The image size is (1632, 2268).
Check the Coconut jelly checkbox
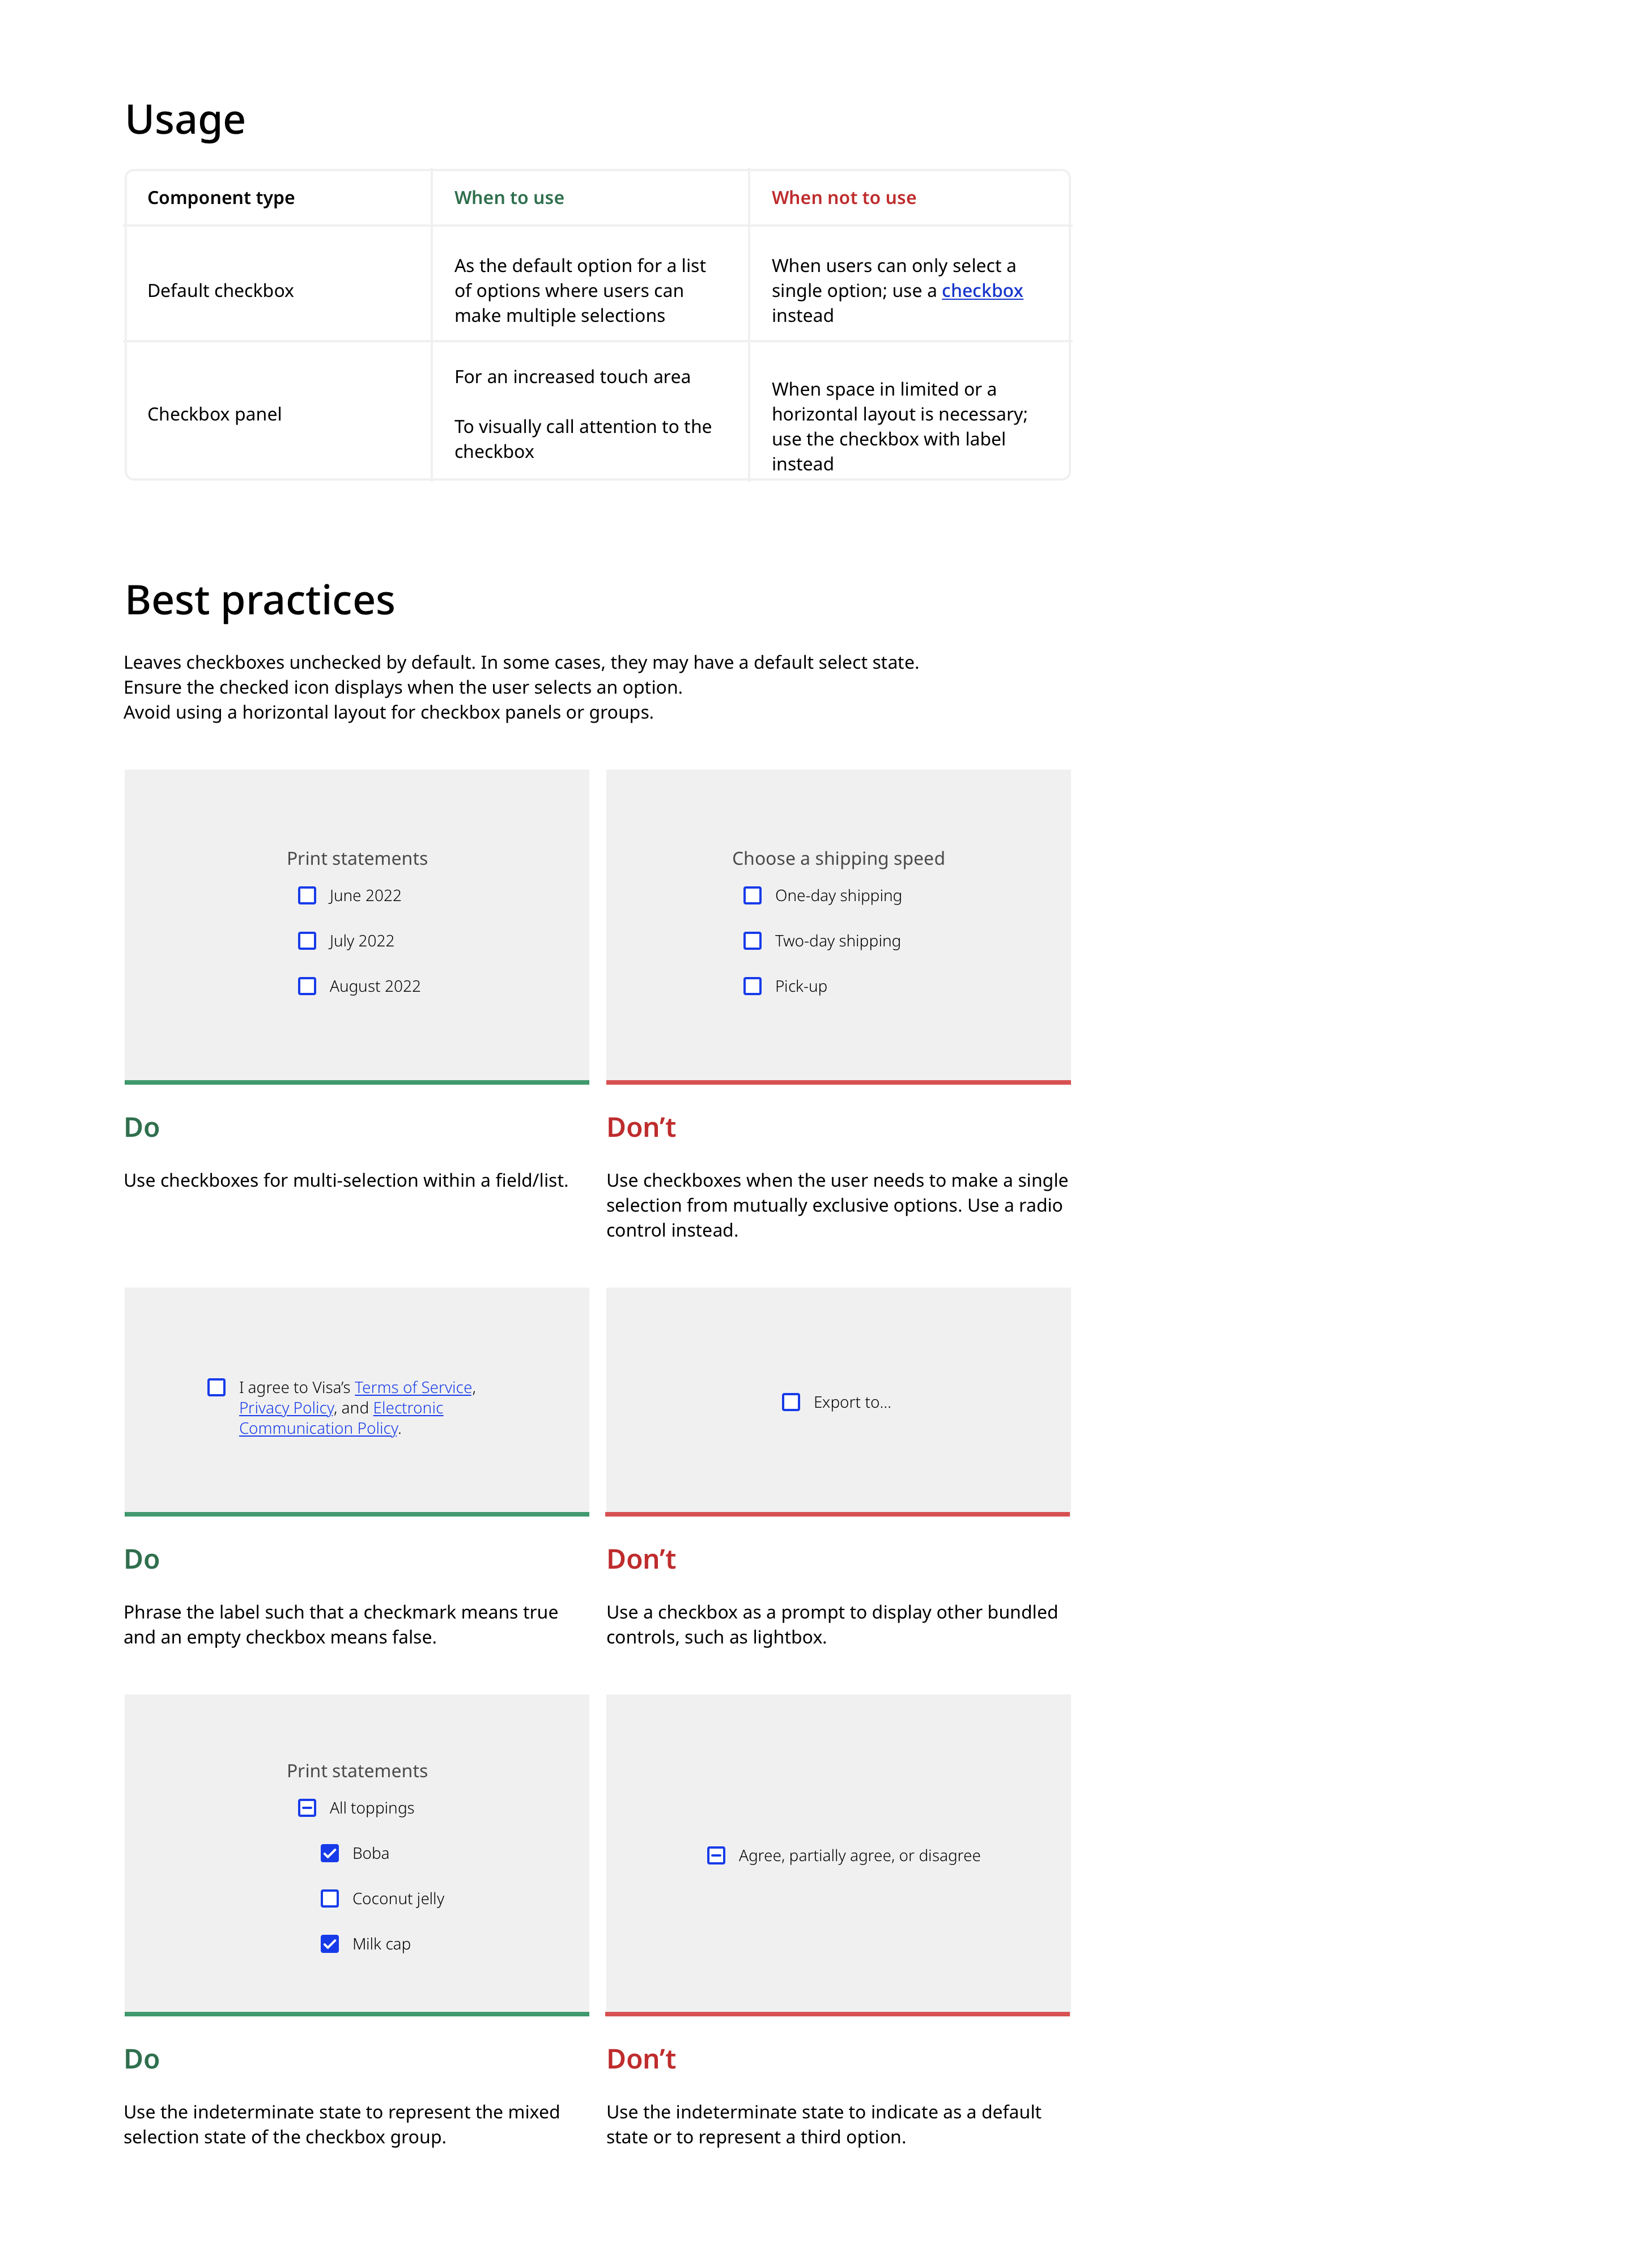click(330, 1898)
